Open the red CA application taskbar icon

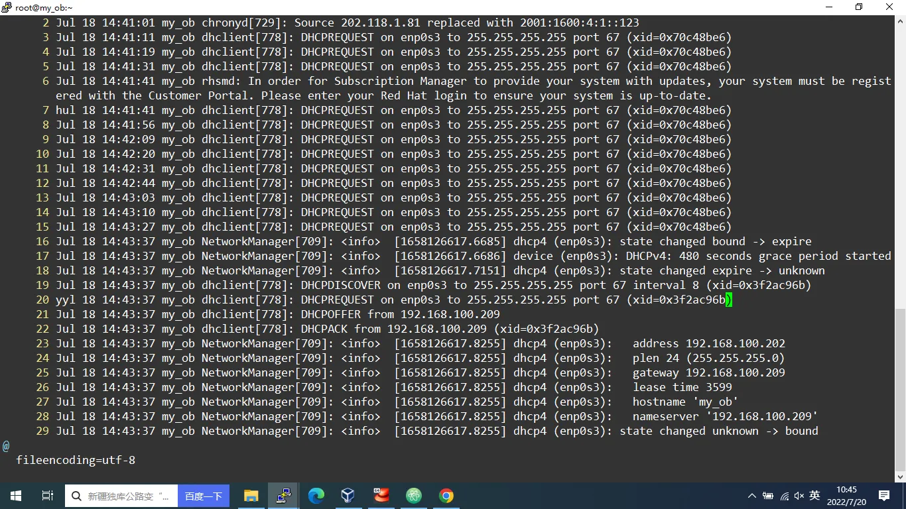(x=381, y=496)
